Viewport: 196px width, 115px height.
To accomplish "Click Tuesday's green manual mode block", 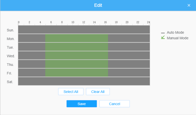I will coord(77,47).
